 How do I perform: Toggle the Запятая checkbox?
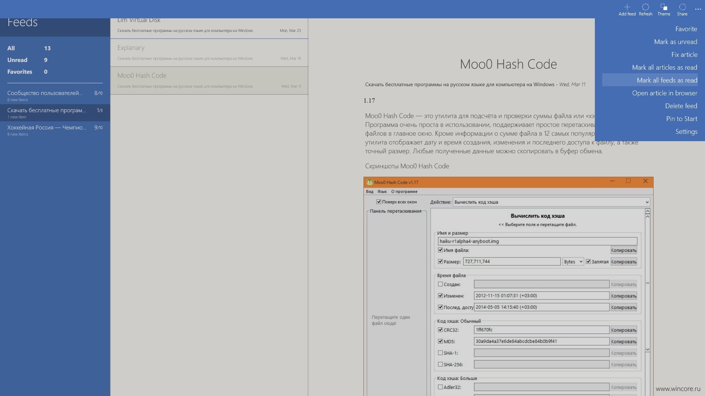pos(588,261)
